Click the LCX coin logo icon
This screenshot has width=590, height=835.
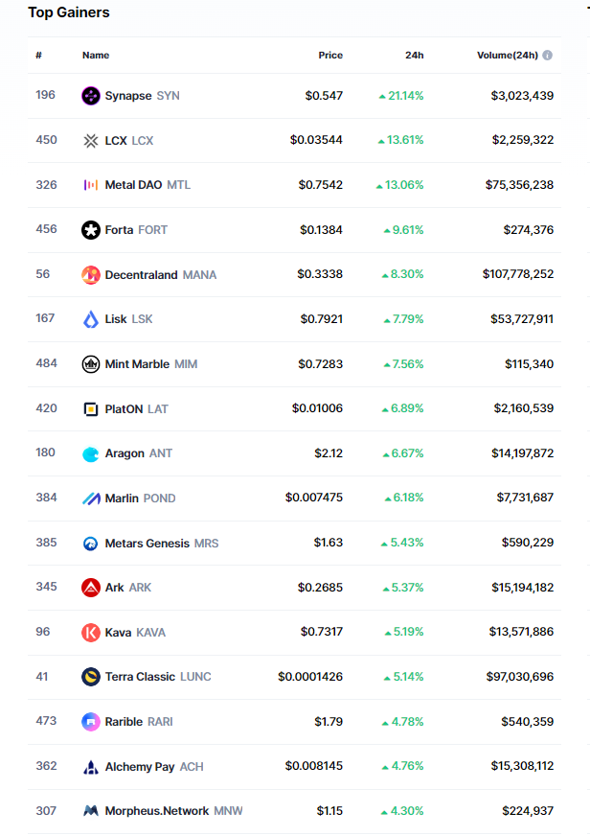pos(91,141)
